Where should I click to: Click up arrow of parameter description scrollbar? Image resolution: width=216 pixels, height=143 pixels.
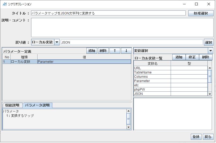pyautogui.click(x=128, y=111)
